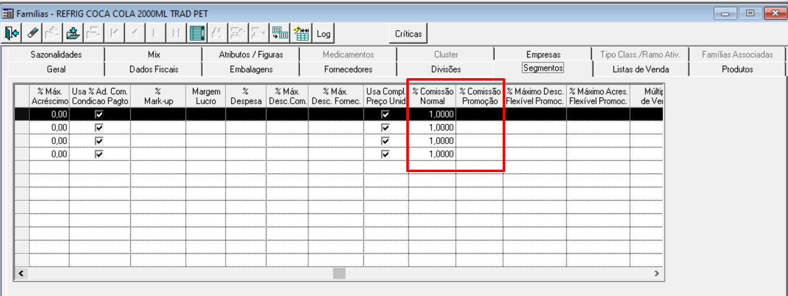Switch to the Divisões tab
788x296 pixels.
[x=446, y=69]
